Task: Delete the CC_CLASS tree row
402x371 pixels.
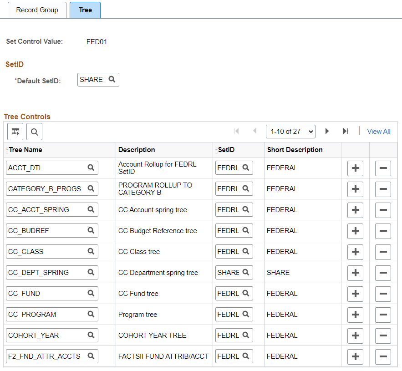Action: tap(383, 252)
